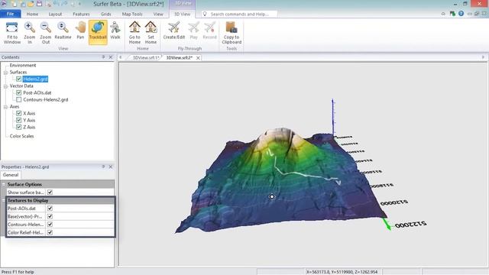
Task: Click the lightbulb search icon
Action: pos(205,14)
